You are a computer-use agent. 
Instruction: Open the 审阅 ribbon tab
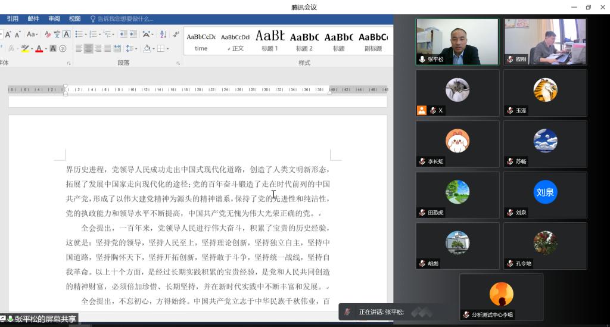coord(54,19)
